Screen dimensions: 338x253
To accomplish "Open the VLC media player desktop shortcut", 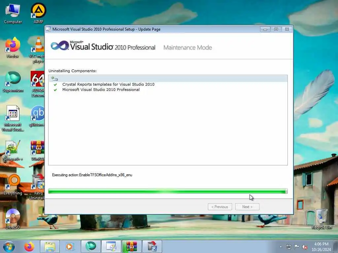I will (x=38, y=50).
